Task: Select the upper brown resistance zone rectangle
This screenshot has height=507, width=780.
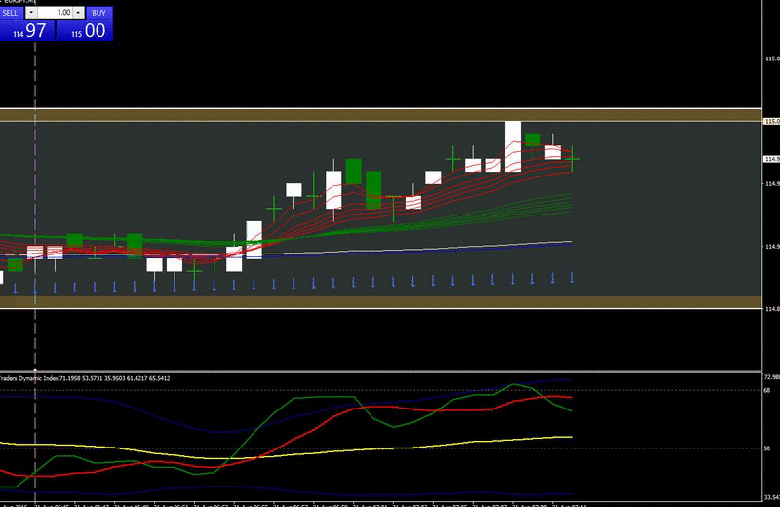Action: coord(380,115)
